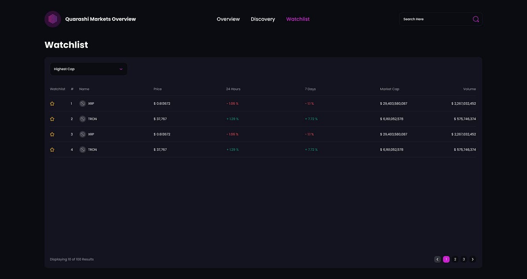This screenshot has width=527, height=279.
Task: Toggle watchlist star for row 1 XRP
Action: pos(52,104)
